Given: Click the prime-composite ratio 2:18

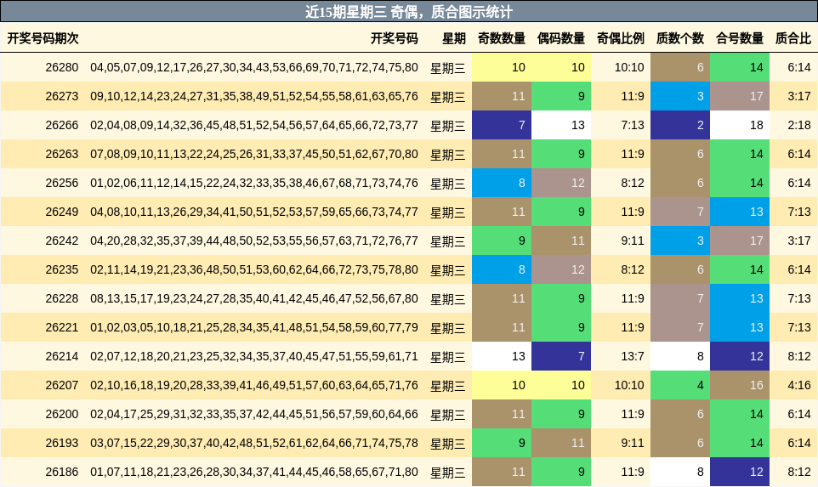Looking at the screenshot, I should pos(799,125).
